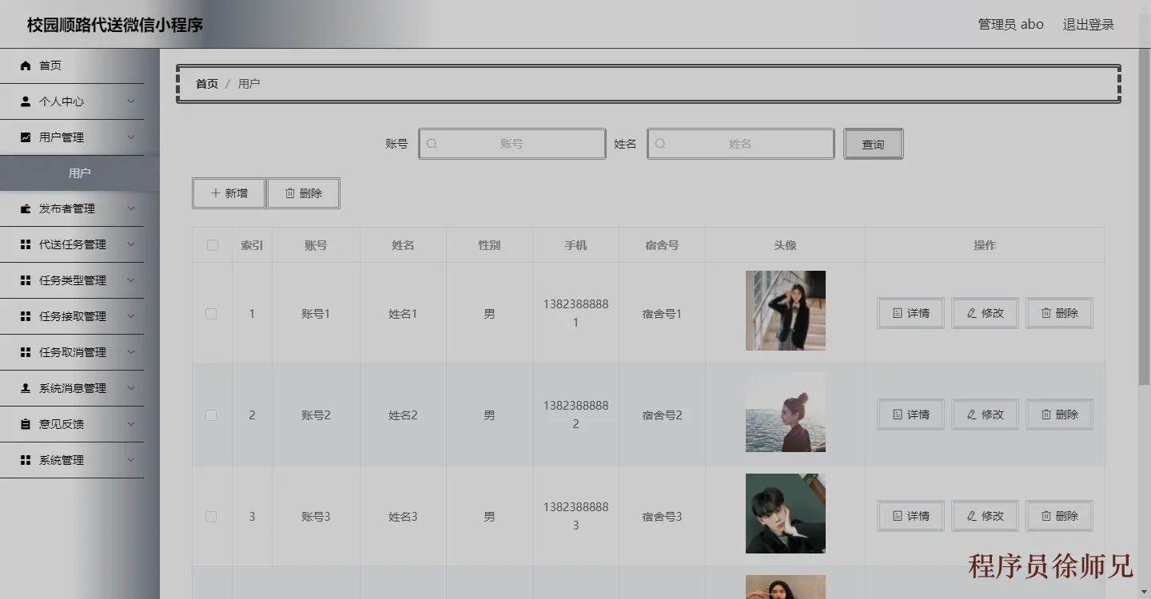The width and height of the screenshot is (1151, 599).
Task: Expand the 任务类型管理 chevron
Action: point(131,280)
